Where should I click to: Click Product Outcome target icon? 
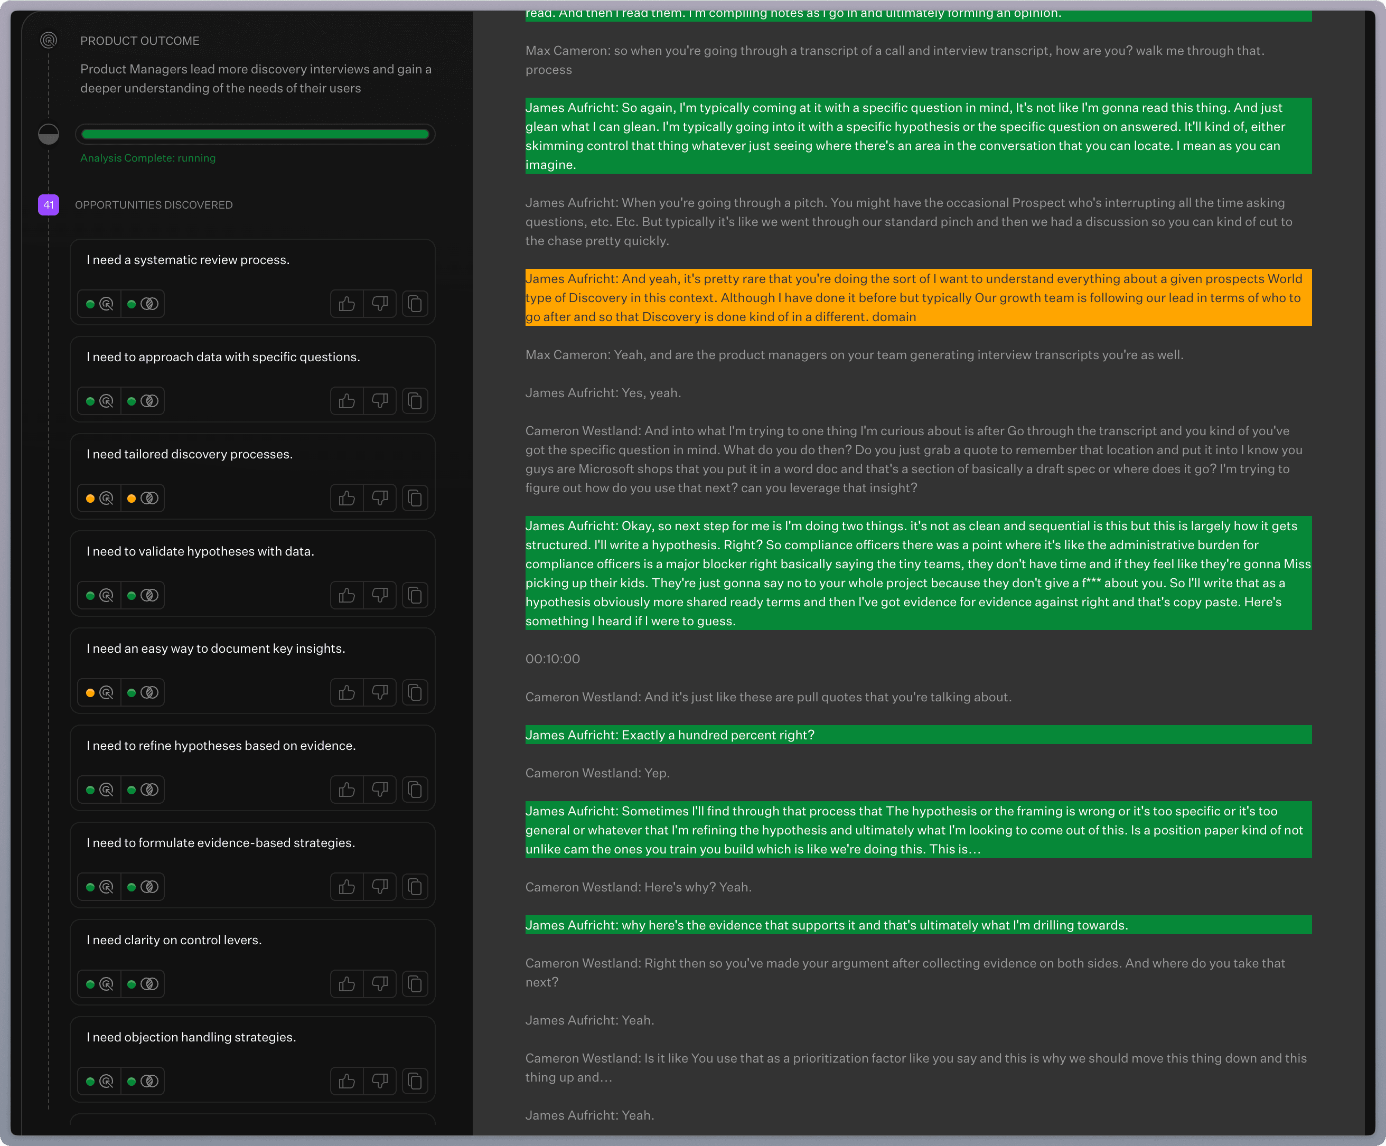pos(49,41)
